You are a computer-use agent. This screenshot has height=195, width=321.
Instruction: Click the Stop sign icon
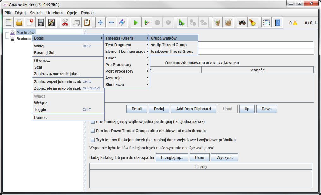pyautogui.click(x=158, y=22)
